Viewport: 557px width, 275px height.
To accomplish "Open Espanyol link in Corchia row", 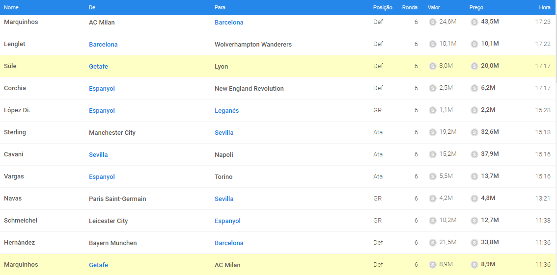I will [102, 88].
